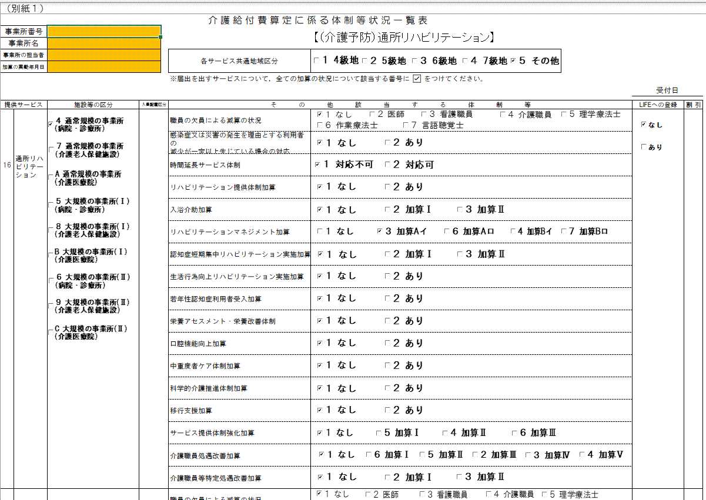Check '2 対応可' for 時間延長サービス体制
Image resolution: width=706 pixels, height=500 pixels.
(x=387, y=165)
